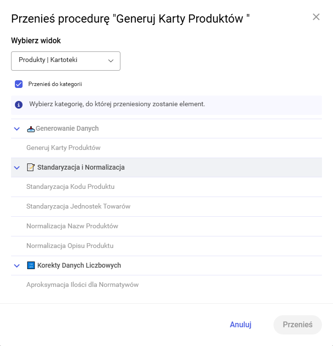
Task: Click the Generowanie Danych category emoji icon
Action: [x=31, y=129]
